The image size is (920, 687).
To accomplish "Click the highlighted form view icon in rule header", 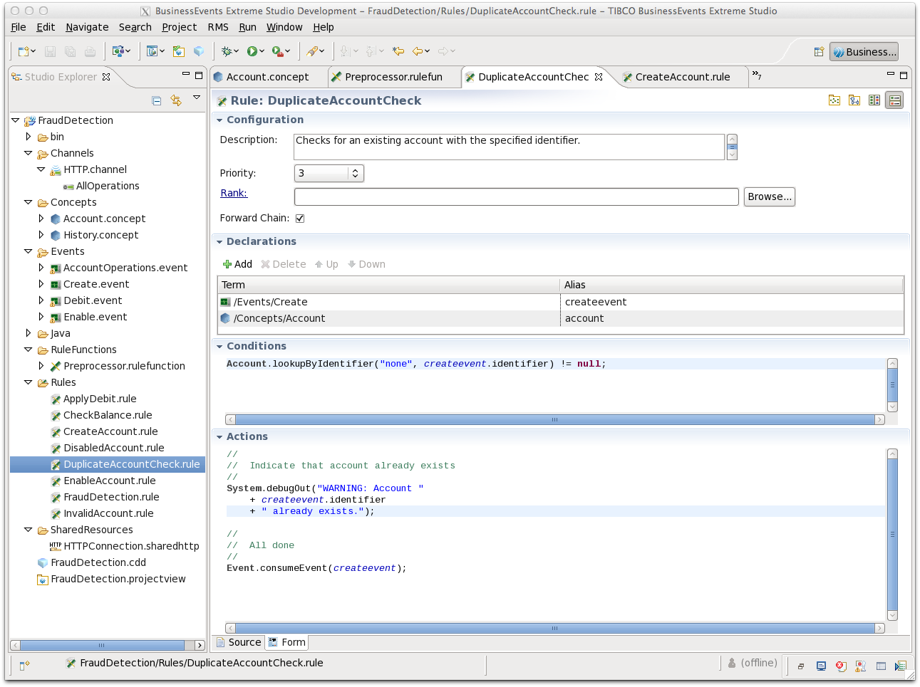I will click(x=894, y=100).
